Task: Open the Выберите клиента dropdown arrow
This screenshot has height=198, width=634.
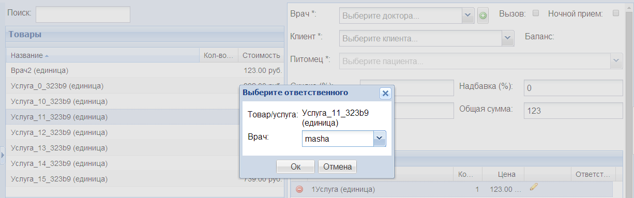Action: click(508, 38)
